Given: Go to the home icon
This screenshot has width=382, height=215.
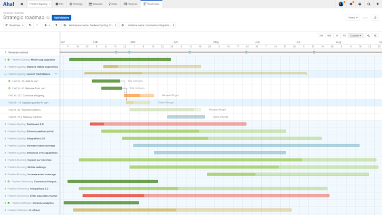Looking at the screenshot, I should 22,4.
